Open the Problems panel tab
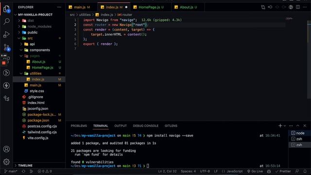311x175 pixels. click(79, 126)
